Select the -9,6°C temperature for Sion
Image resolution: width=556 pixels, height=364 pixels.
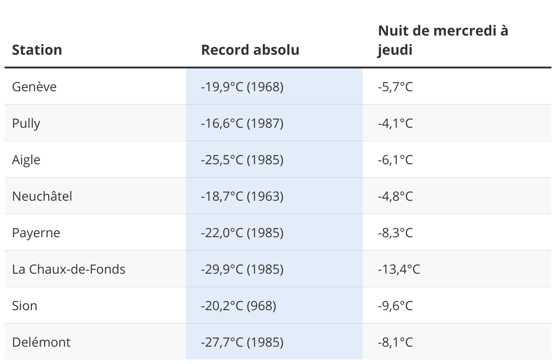pos(395,306)
